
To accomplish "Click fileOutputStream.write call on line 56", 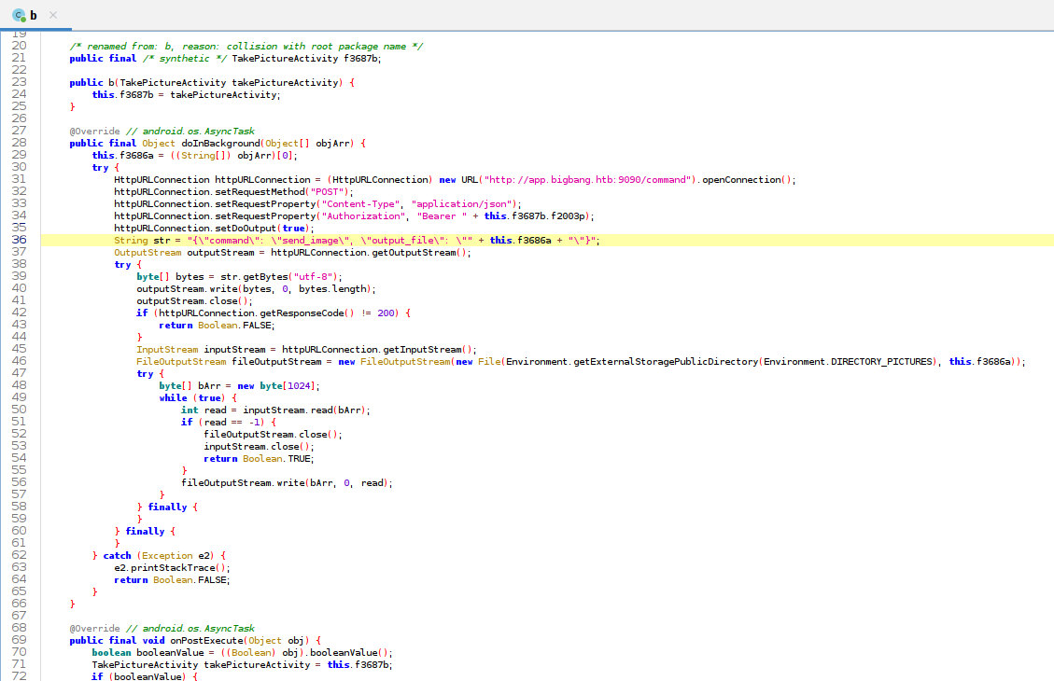I will [x=287, y=483].
